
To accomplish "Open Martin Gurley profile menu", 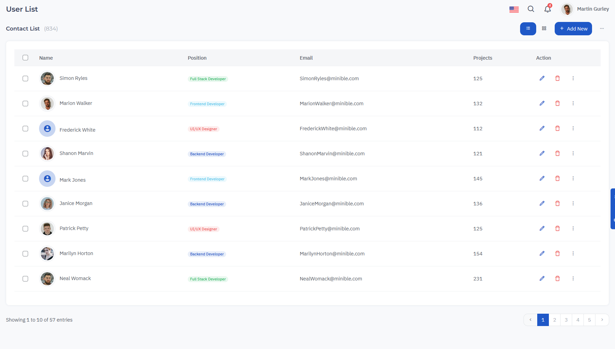I will tap(585, 9).
